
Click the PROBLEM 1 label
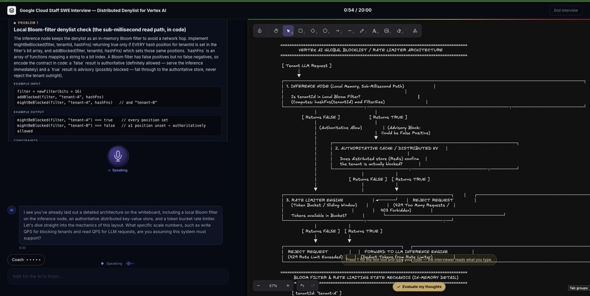pyautogui.click(x=28, y=23)
